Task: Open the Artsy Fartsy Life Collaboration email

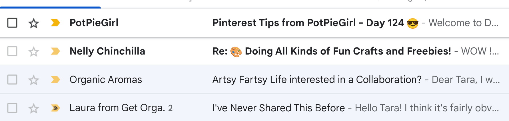Action: coord(317,80)
